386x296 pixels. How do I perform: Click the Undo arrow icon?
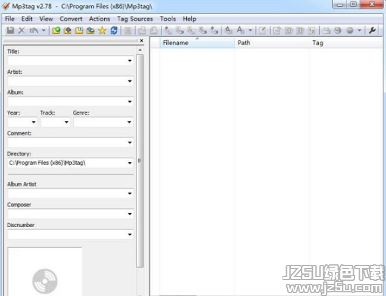click(33, 30)
